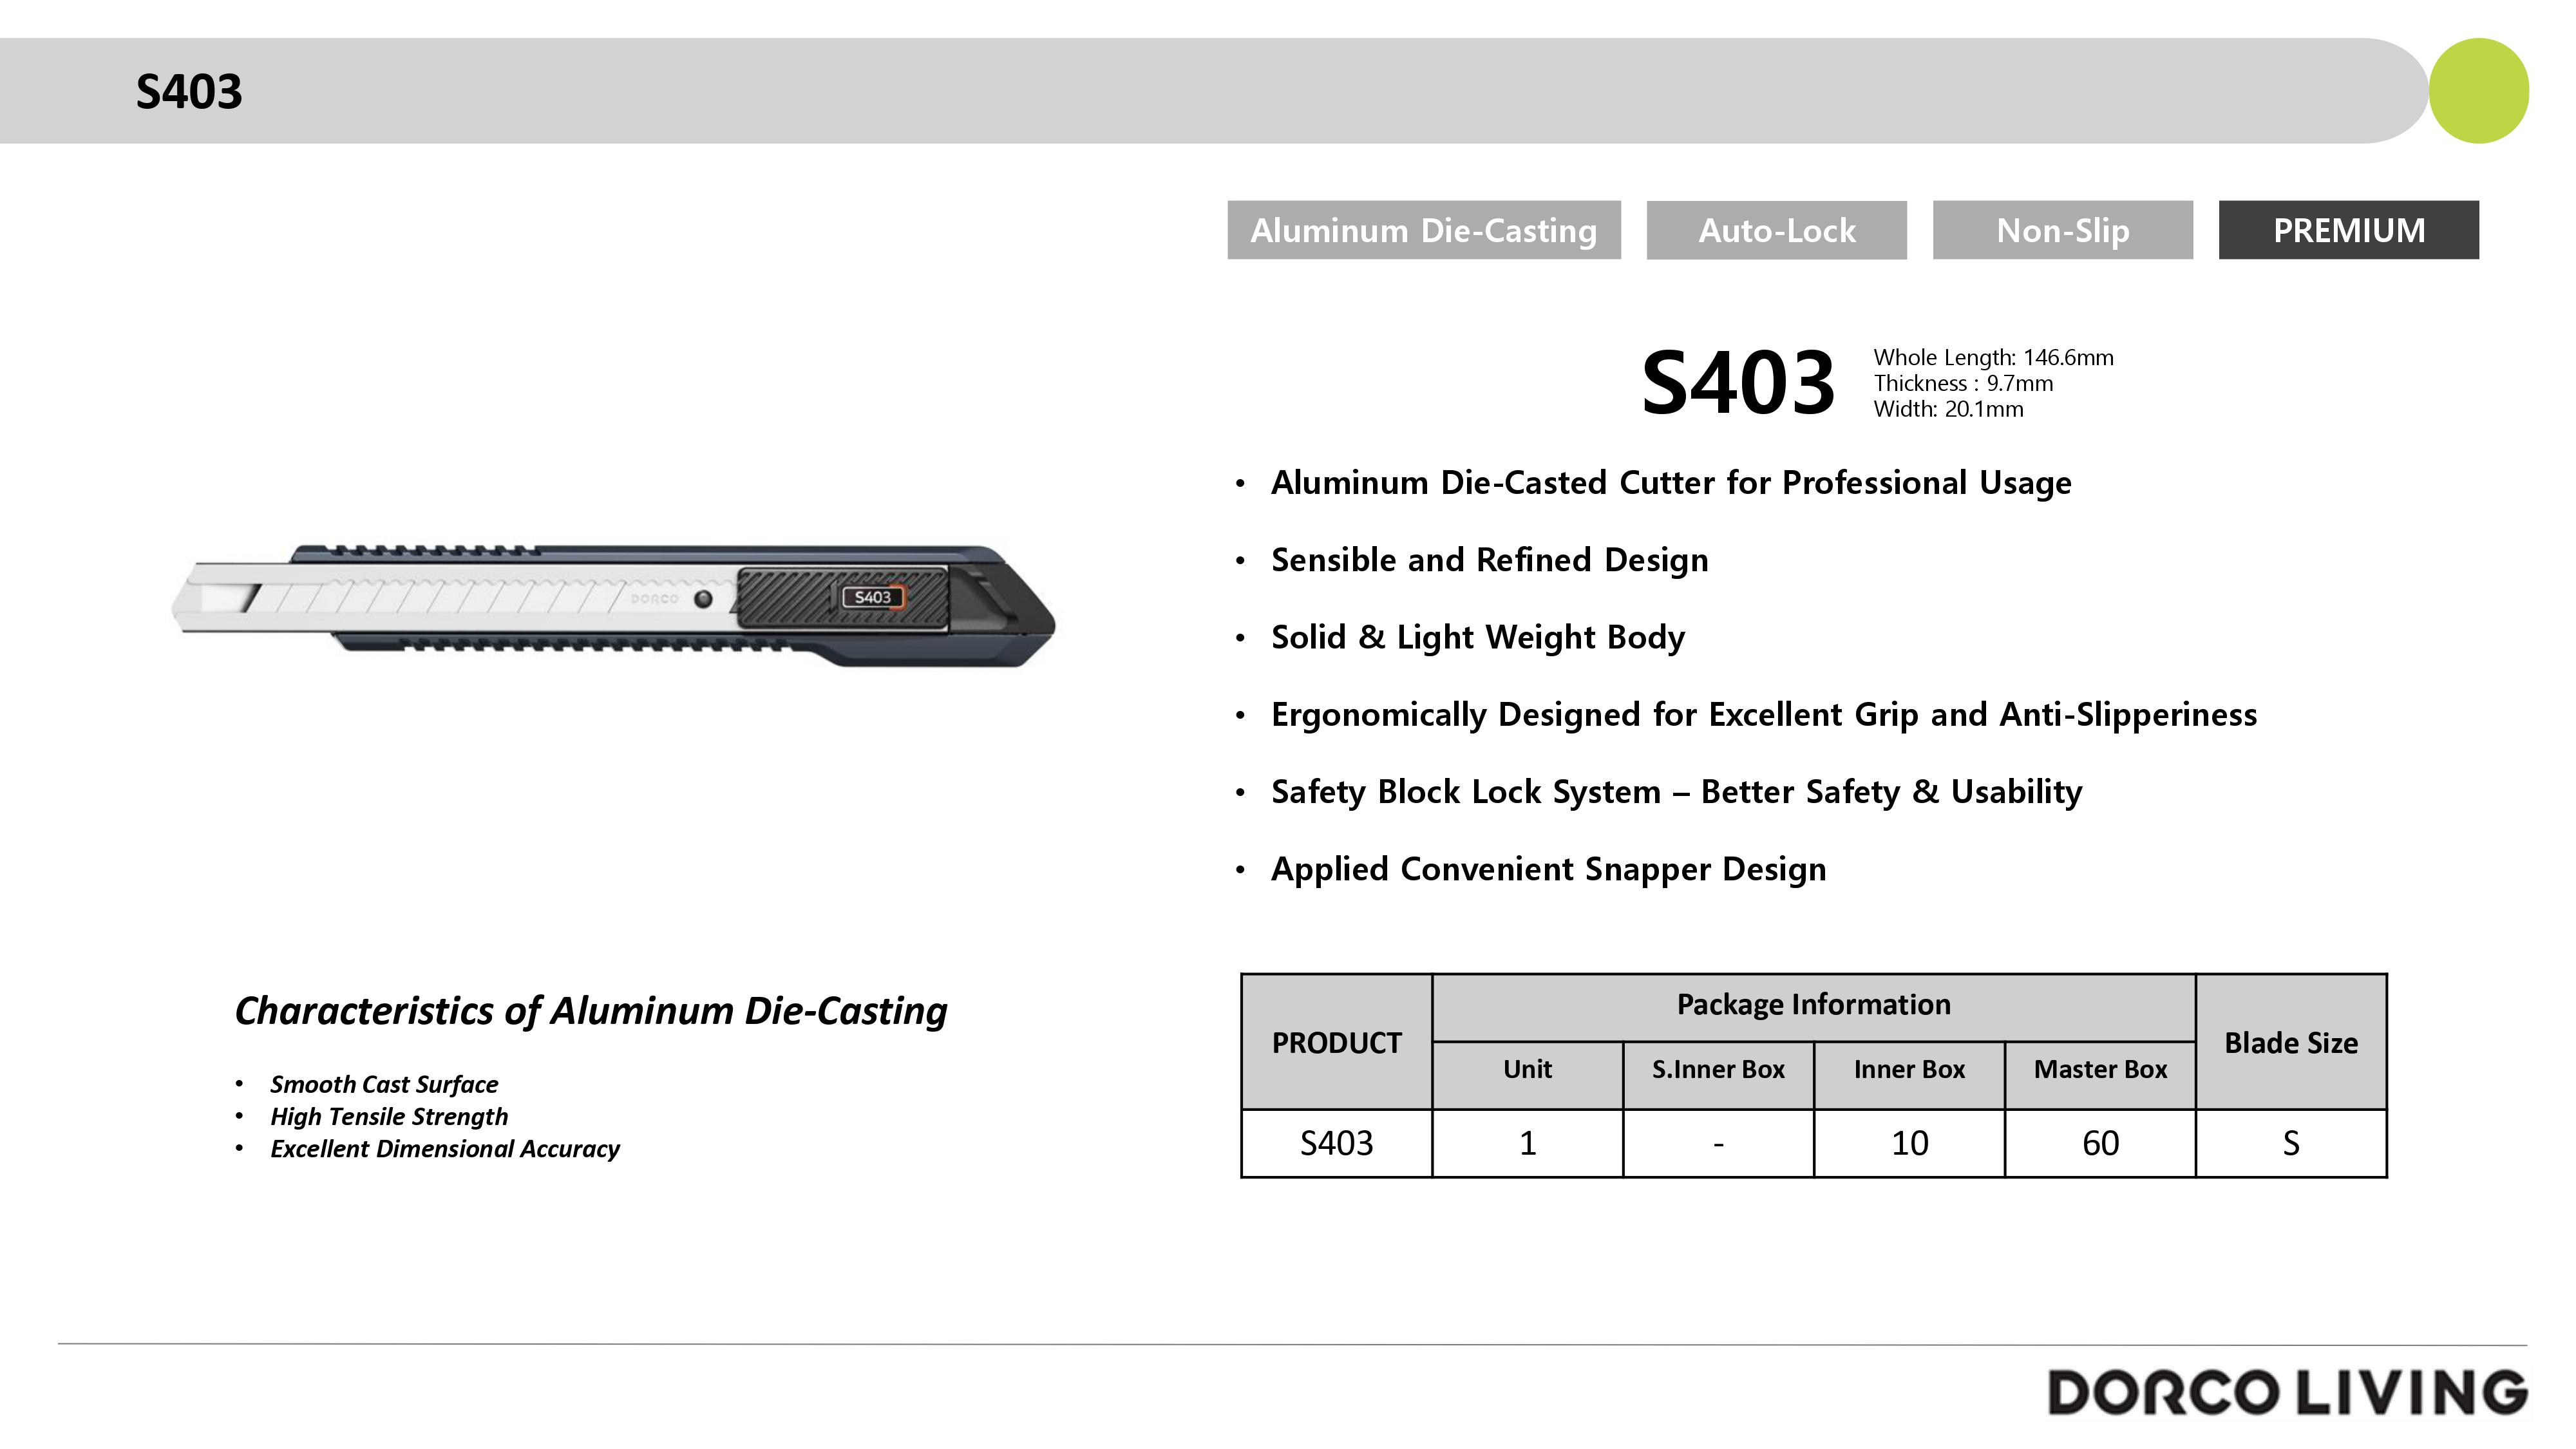2576x1449 pixels.
Task: Click the PRODUCT column header cell
Action: pyautogui.click(x=1336, y=1043)
